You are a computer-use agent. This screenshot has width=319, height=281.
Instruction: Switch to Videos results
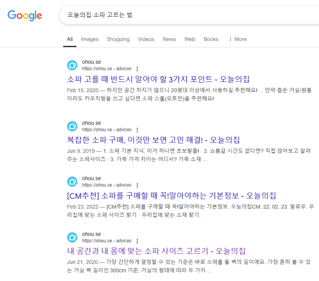point(146,39)
